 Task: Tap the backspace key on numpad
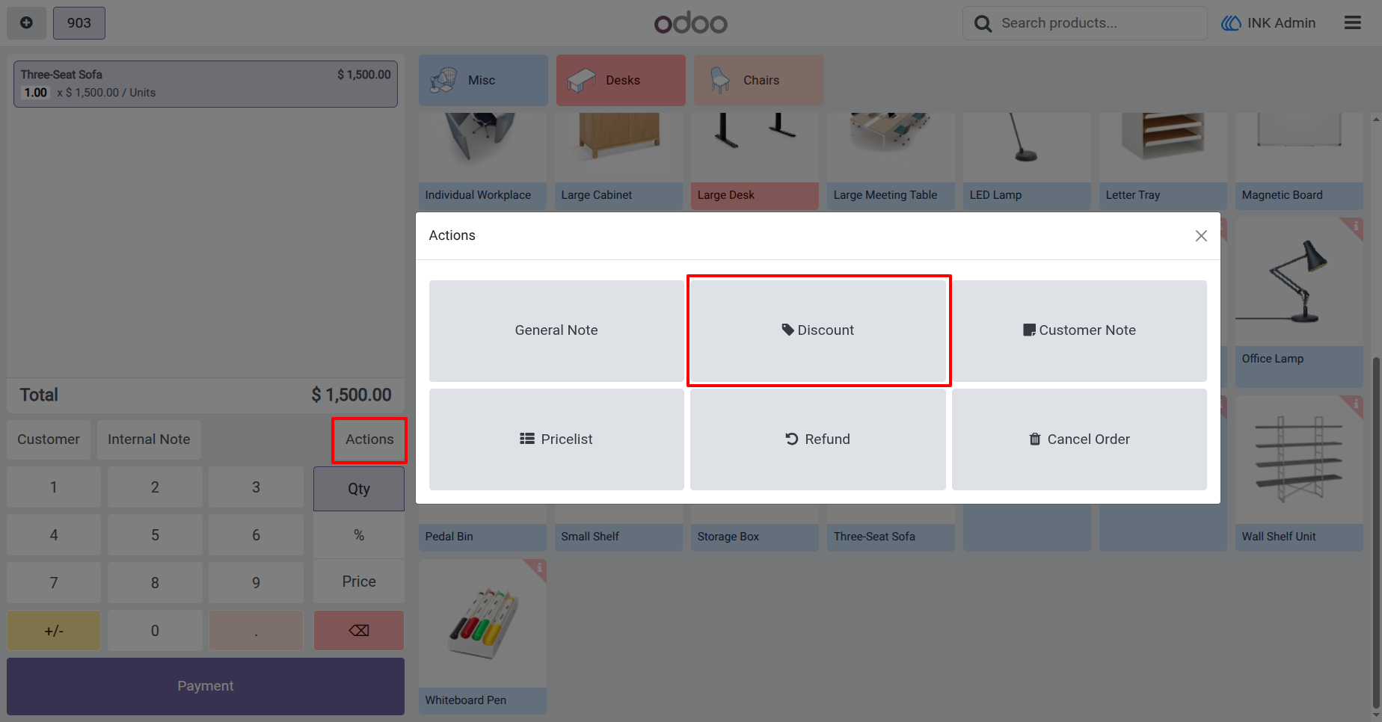[x=359, y=631]
